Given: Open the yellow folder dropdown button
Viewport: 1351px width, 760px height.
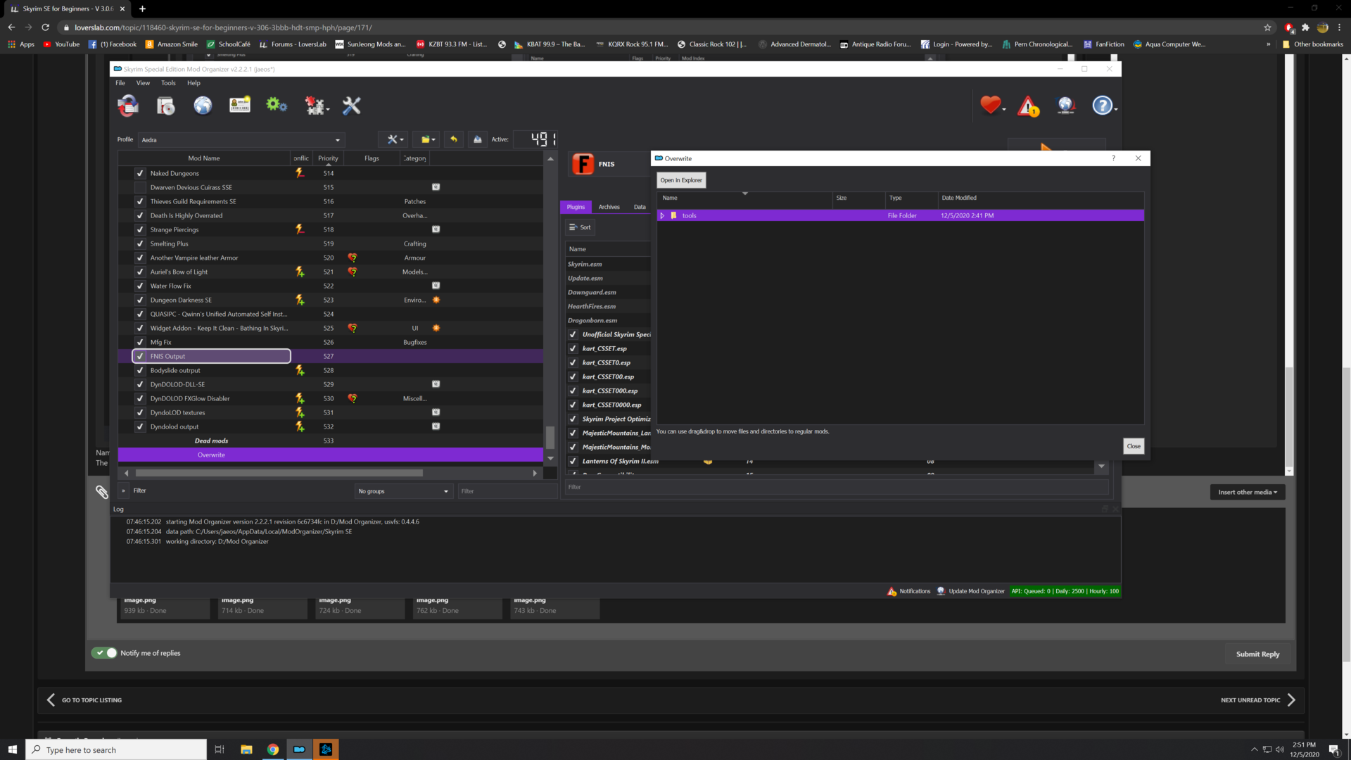Looking at the screenshot, I should point(426,139).
